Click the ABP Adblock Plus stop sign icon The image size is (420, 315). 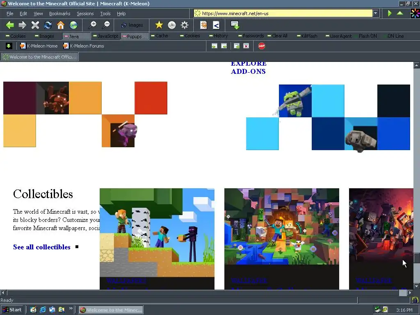coord(262,46)
